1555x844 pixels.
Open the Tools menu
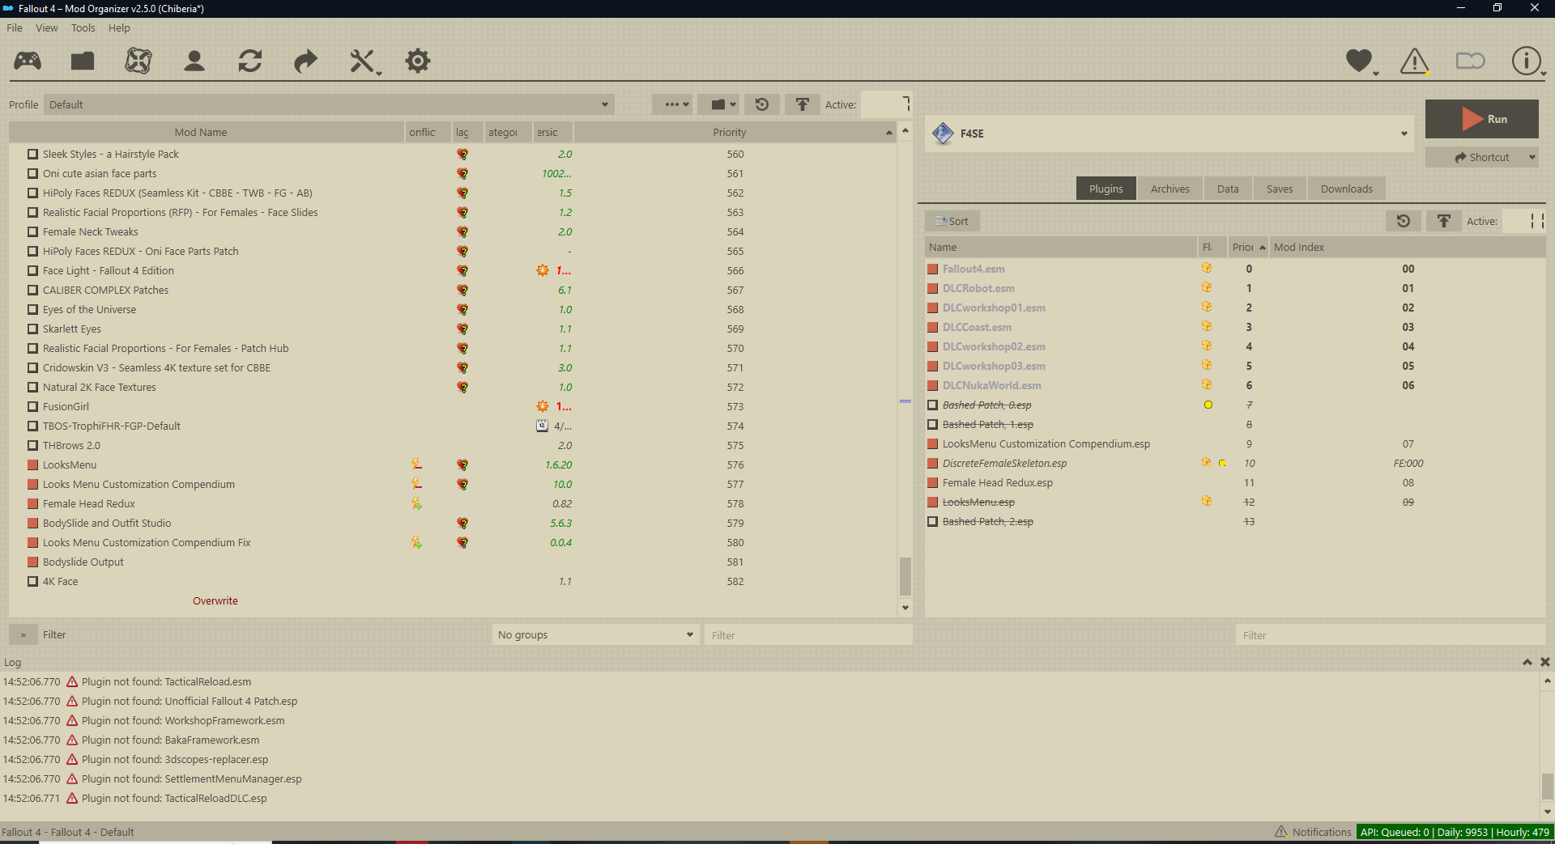pos(83,28)
